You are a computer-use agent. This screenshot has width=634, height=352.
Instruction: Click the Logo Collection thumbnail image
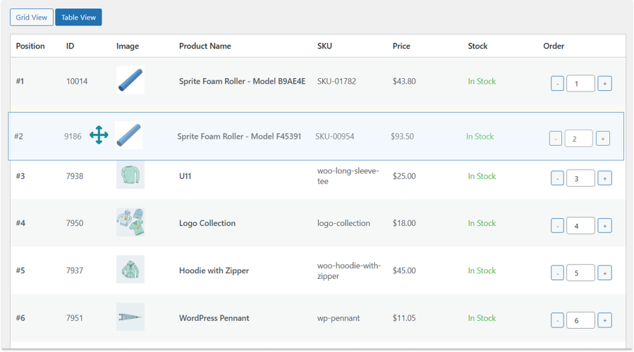[130, 222]
